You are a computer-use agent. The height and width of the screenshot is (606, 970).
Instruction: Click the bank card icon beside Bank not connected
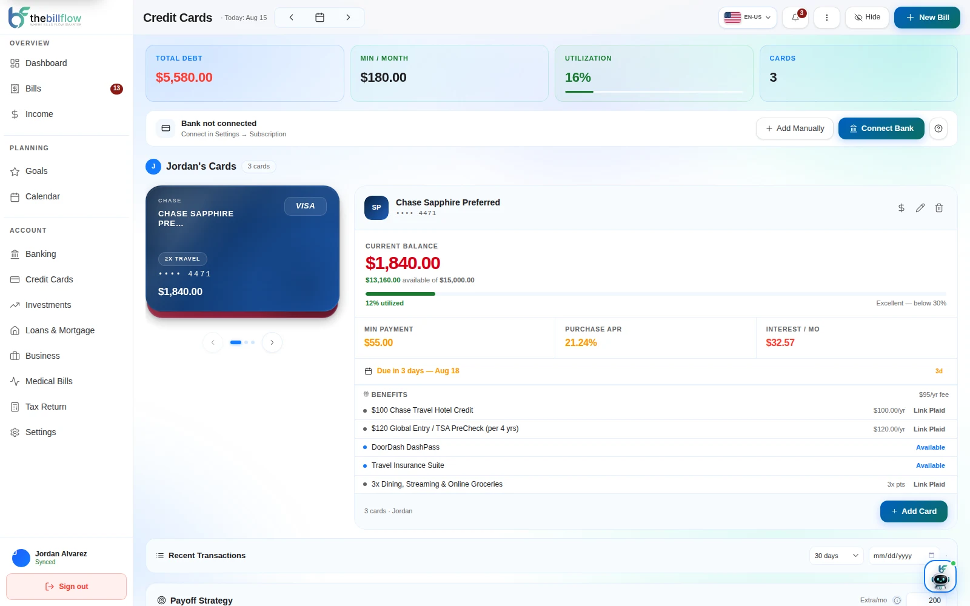pyautogui.click(x=166, y=128)
